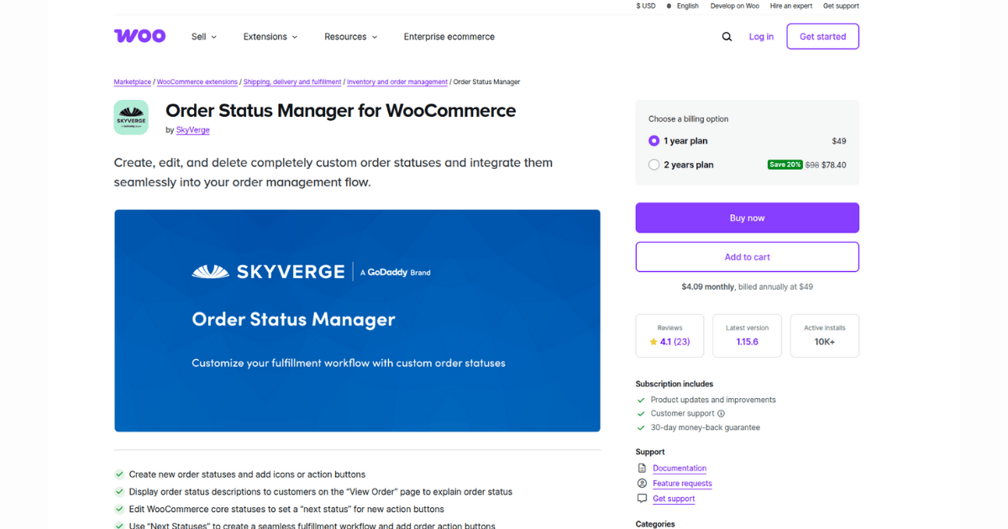Open Enterprise ecommerce menu item
Viewport: 1008px width, 529px height.
pos(449,37)
